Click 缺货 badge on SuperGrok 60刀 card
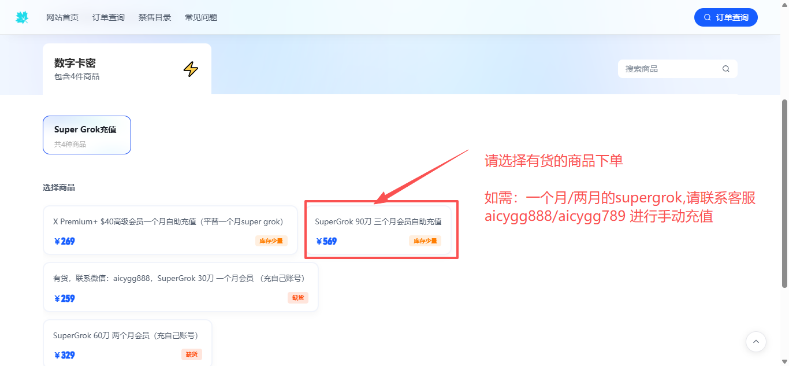The width and height of the screenshot is (789, 366). [192, 354]
